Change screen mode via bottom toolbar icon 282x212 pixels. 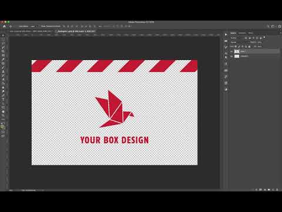[3, 135]
